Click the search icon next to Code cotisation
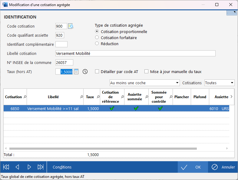Screen dimensions: 238x180 tap(71, 26)
